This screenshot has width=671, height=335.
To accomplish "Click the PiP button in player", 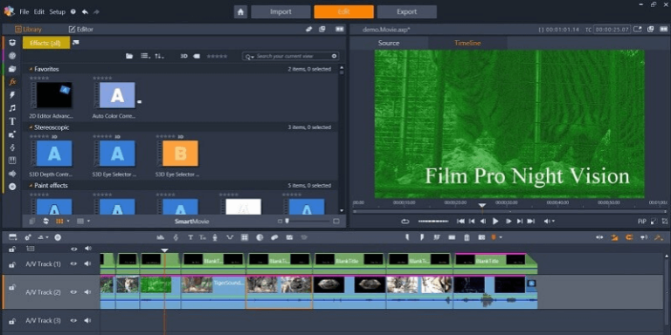I will [642, 222].
